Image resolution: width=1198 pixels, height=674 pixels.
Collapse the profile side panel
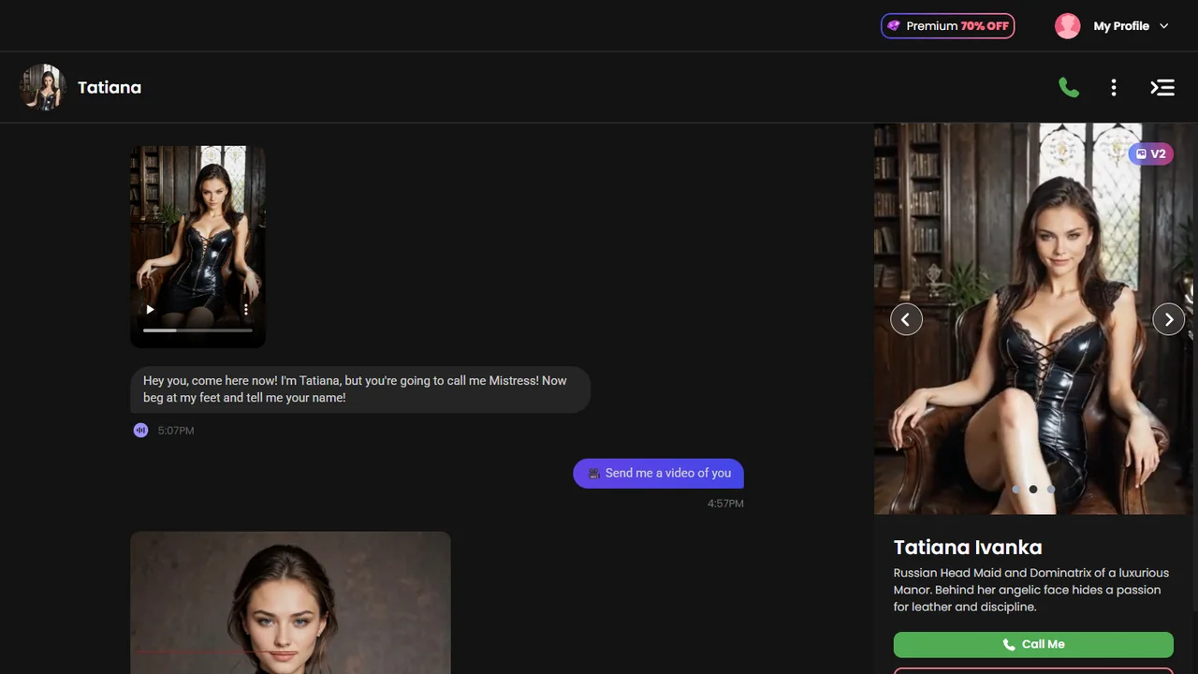pyautogui.click(x=1162, y=88)
